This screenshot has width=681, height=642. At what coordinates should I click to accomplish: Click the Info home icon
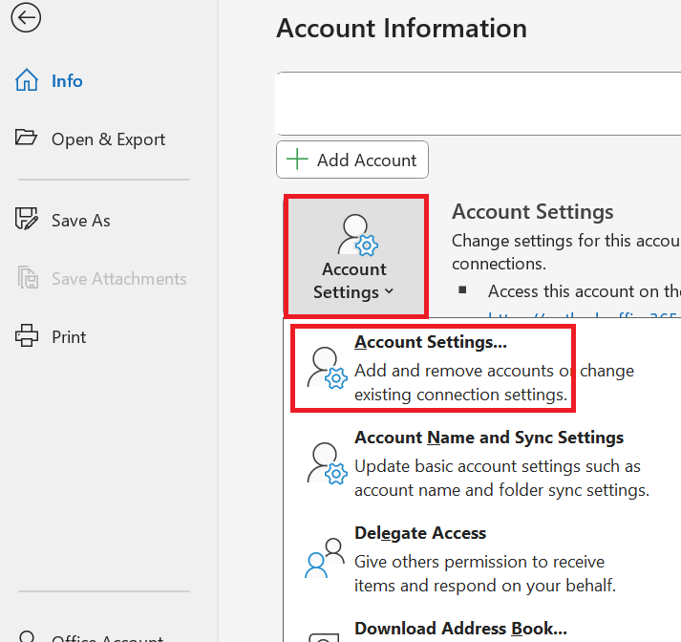click(27, 80)
